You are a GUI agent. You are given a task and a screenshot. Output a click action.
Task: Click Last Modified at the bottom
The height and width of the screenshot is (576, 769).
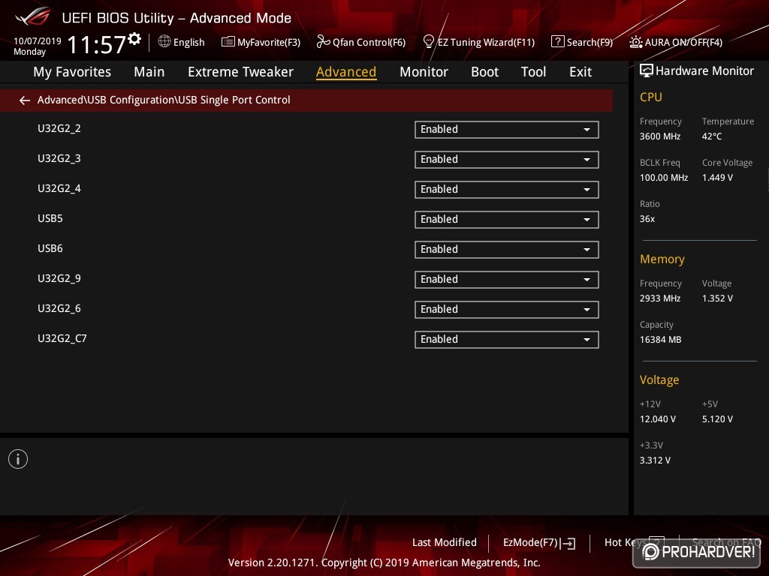click(445, 543)
